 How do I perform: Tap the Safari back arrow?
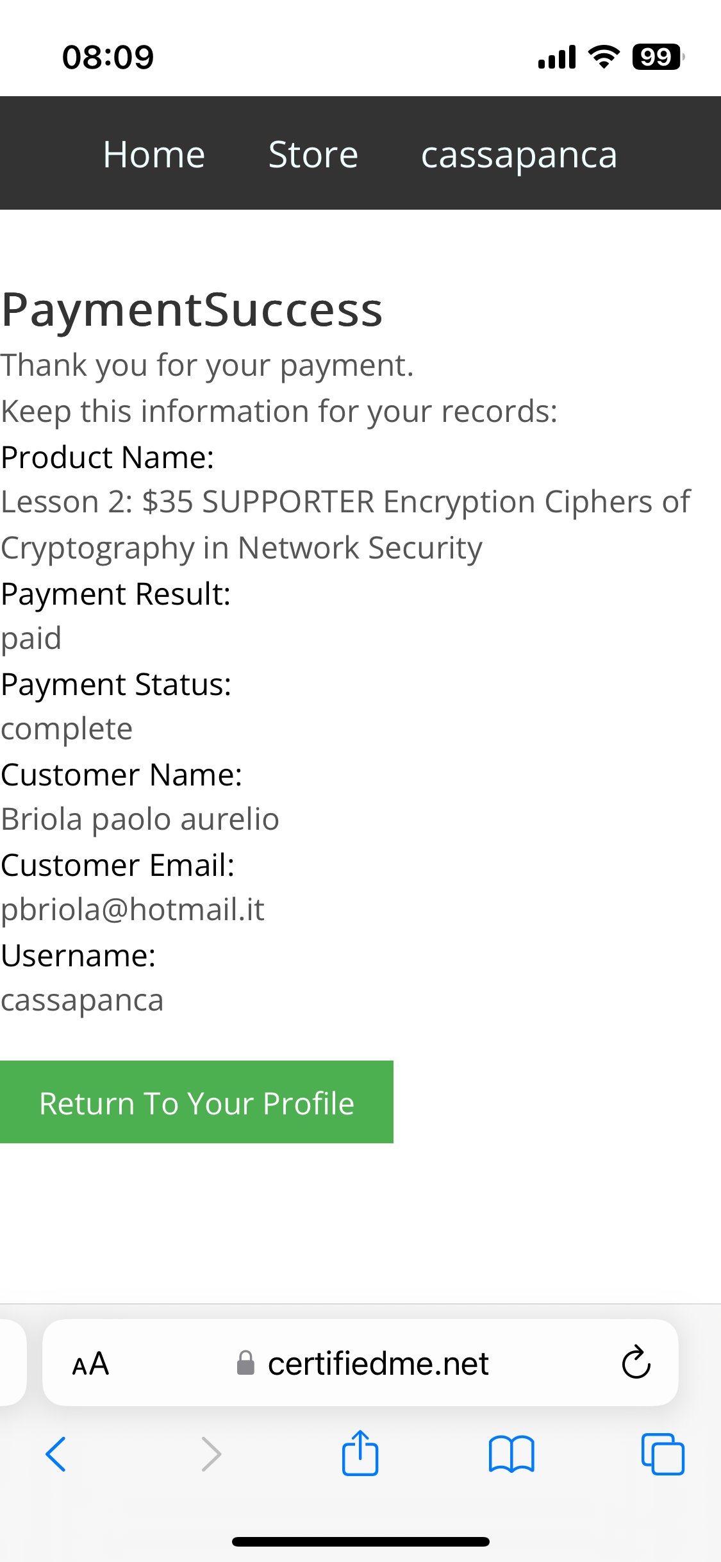tap(56, 1454)
